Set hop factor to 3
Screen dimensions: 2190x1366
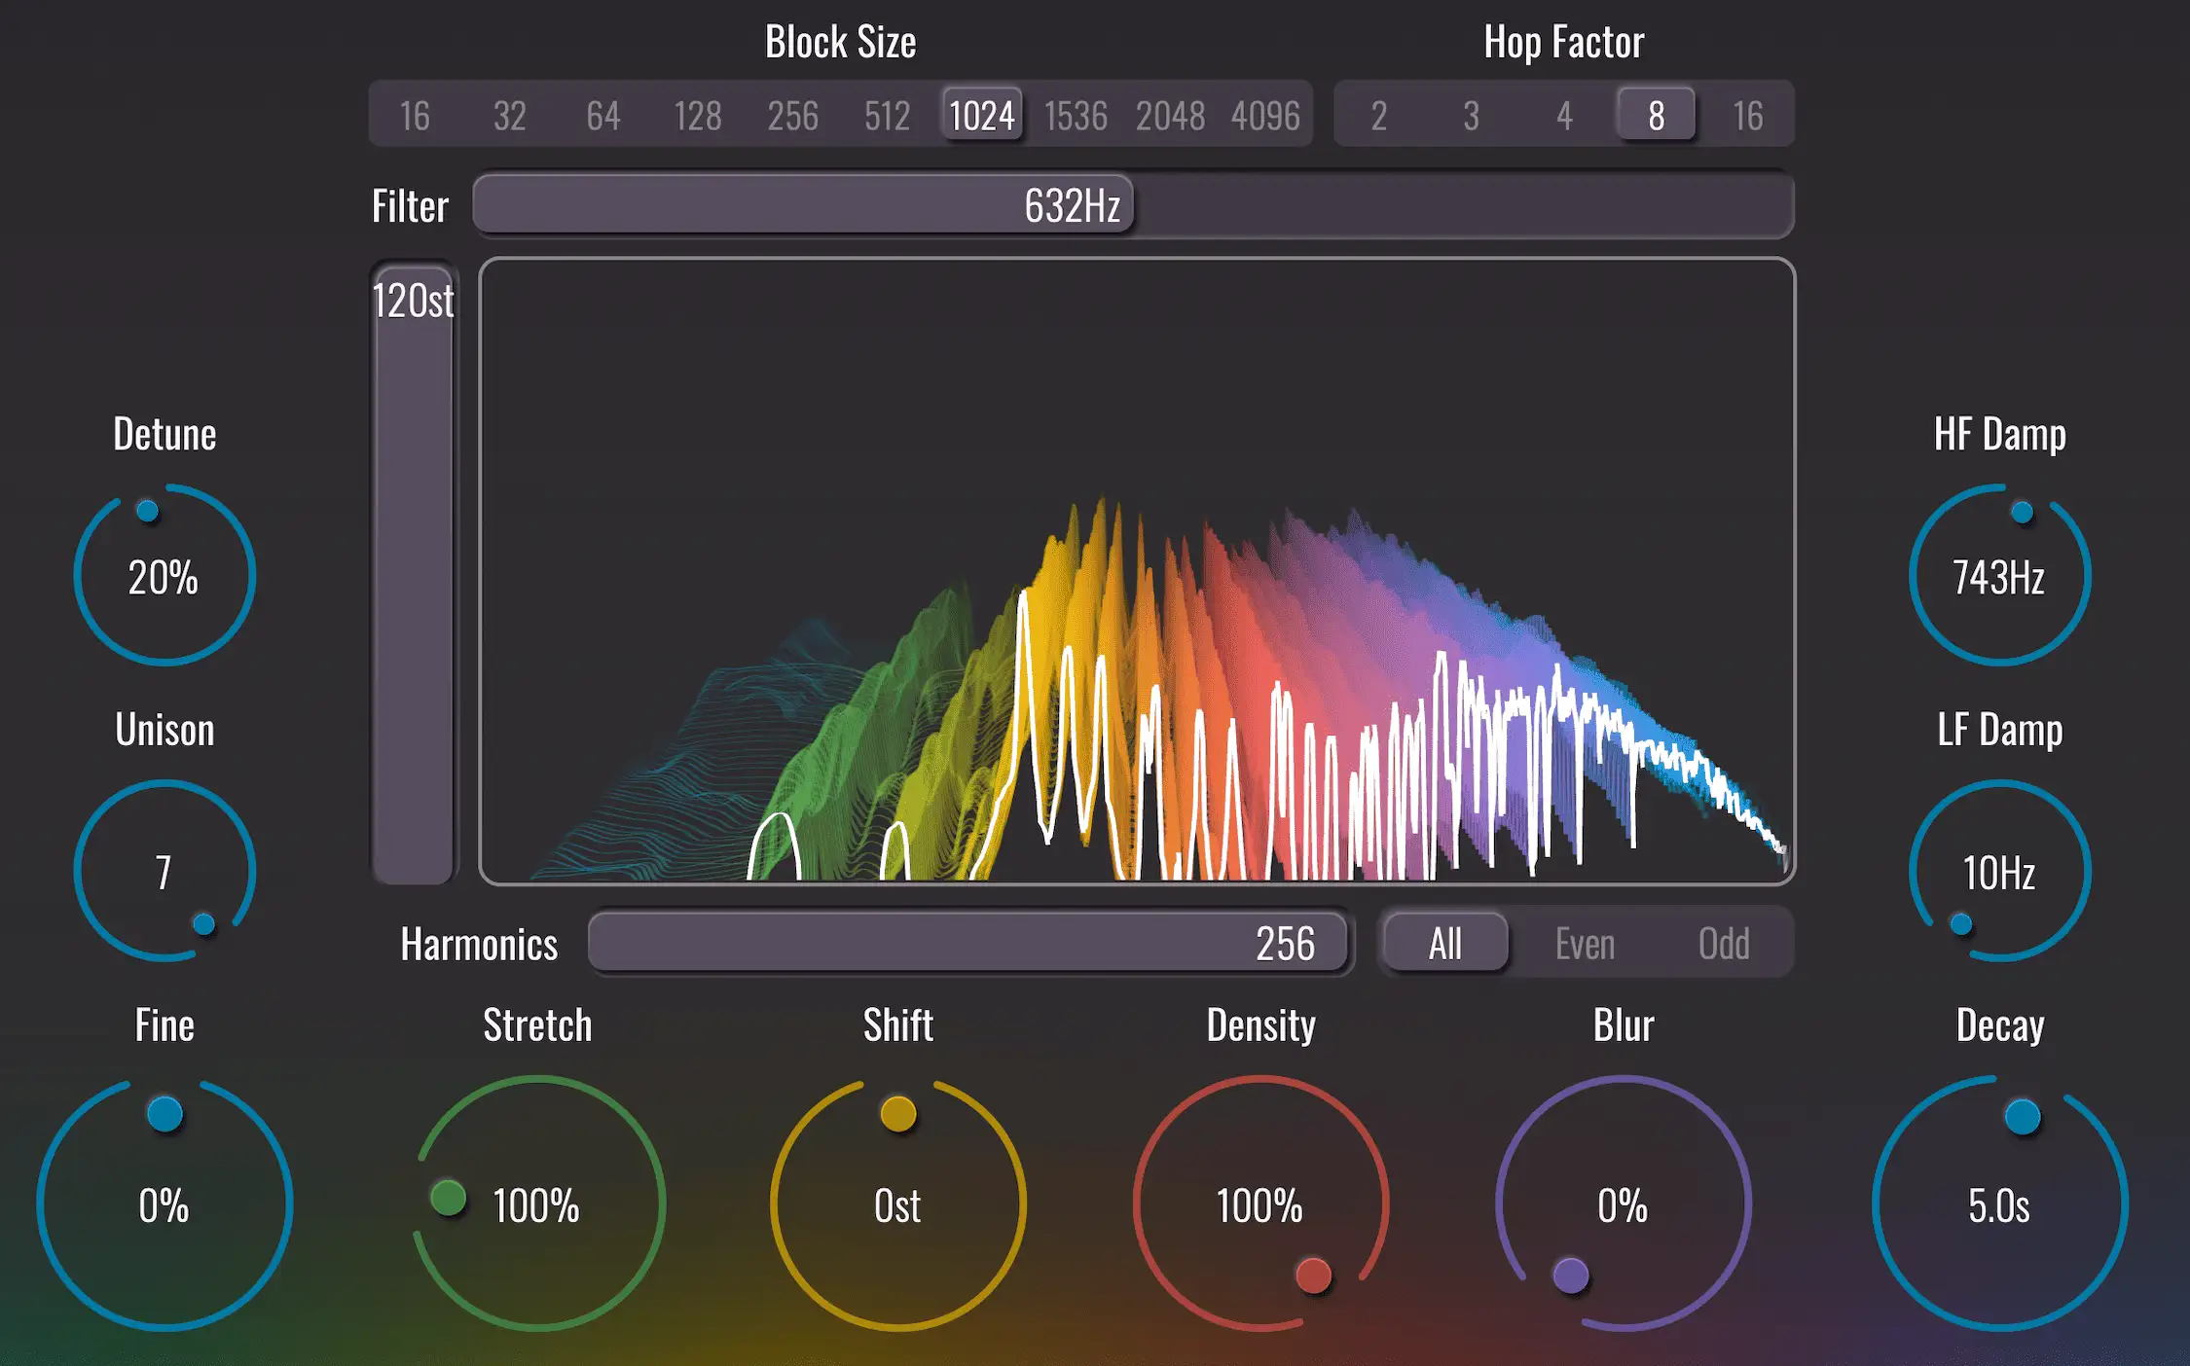point(1472,116)
